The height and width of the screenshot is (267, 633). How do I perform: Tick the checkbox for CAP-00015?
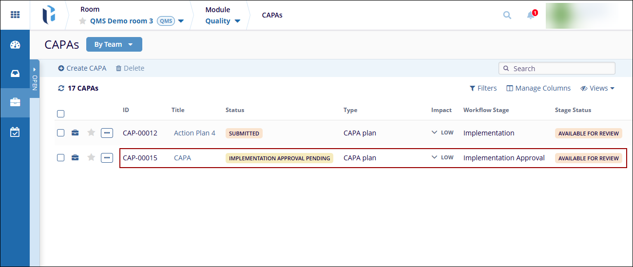[61, 157]
